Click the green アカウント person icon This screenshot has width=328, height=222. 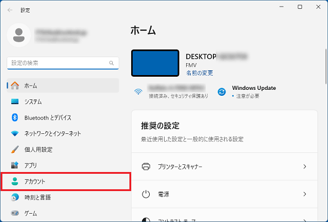[x=15, y=182]
